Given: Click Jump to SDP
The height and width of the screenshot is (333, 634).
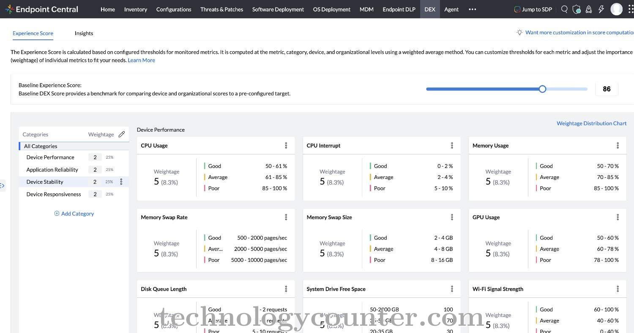Looking at the screenshot, I should coord(533,9).
